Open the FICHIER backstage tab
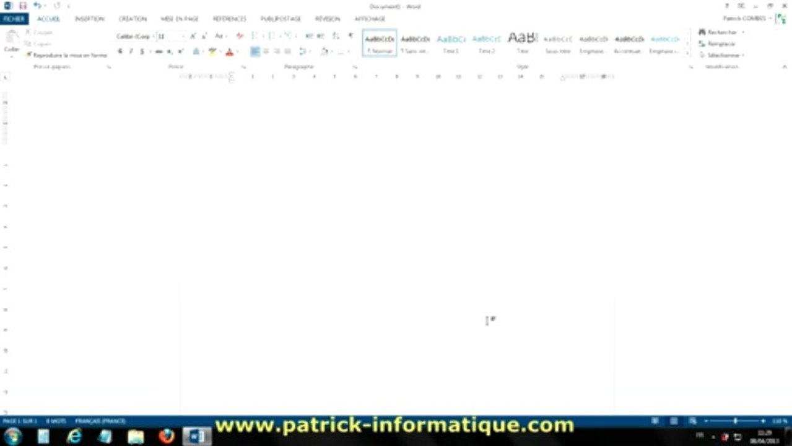 tap(14, 19)
